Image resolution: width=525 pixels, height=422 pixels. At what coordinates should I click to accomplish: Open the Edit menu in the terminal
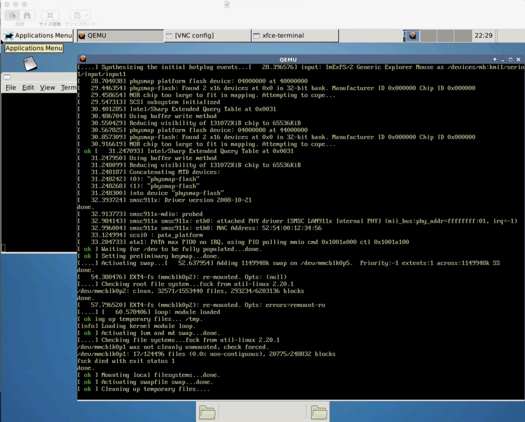[x=28, y=87]
